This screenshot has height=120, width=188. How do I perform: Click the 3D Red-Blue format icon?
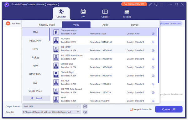(x=56, y=66)
